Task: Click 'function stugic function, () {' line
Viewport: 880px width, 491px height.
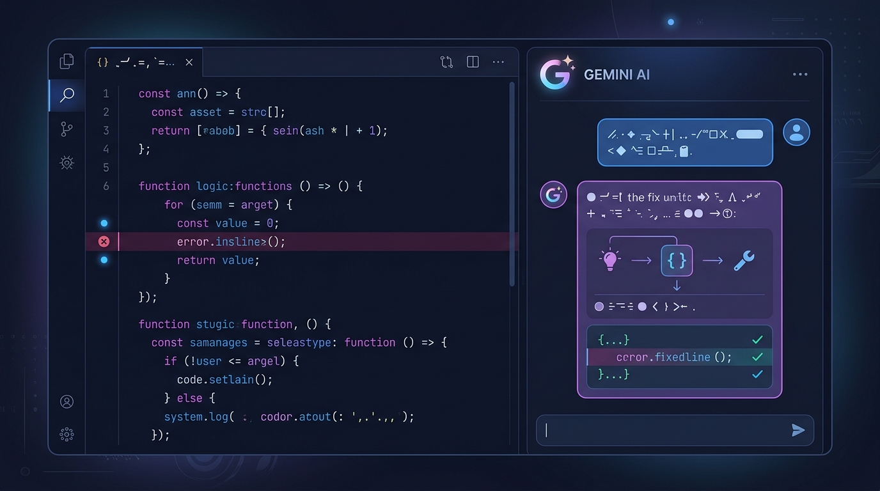Action: [x=234, y=324]
